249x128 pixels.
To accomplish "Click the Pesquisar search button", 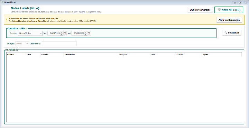I will click(232, 33).
